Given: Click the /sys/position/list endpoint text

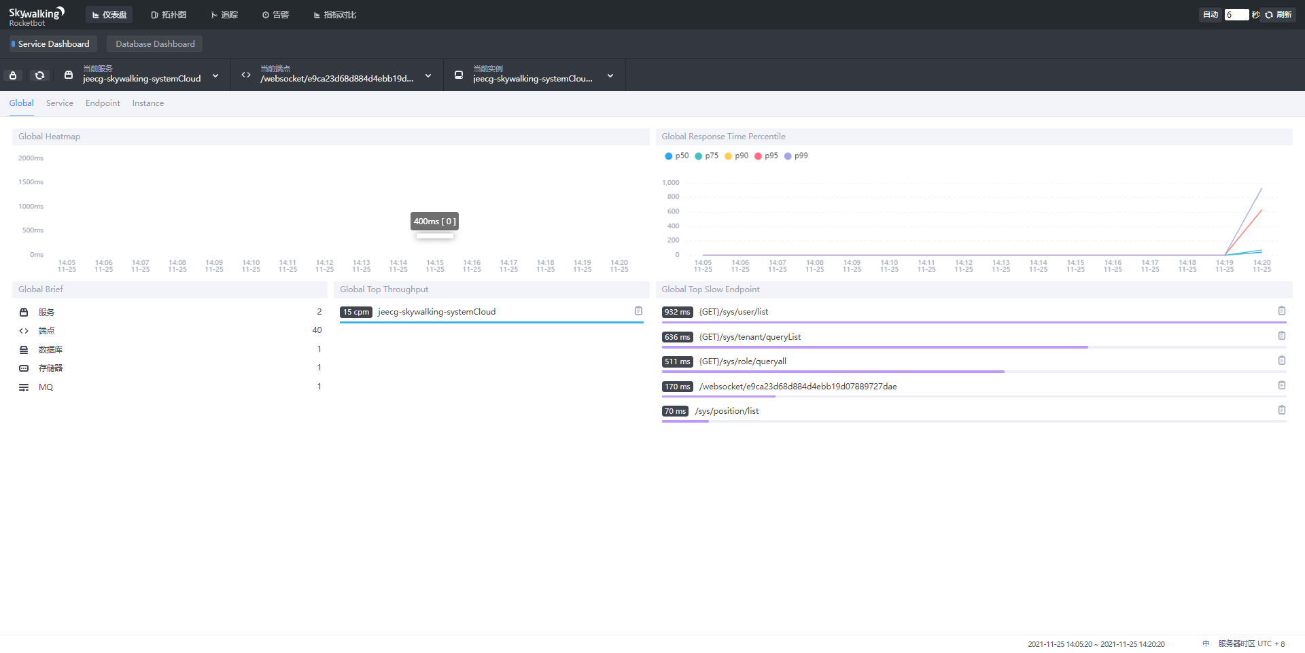Looking at the screenshot, I should [x=727, y=411].
